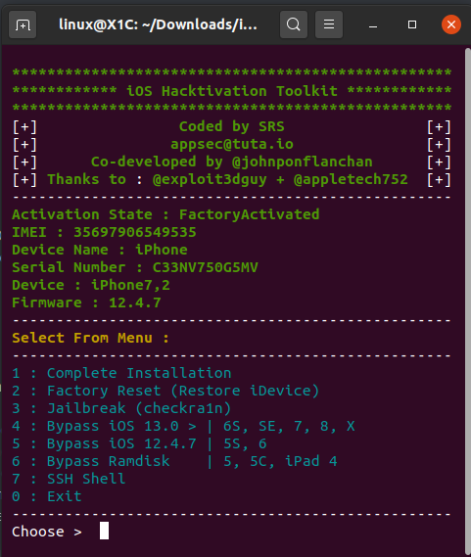Close the terminal window
This screenshot has width=471, height=557.
pyautogui.click(x=451, y=24)
